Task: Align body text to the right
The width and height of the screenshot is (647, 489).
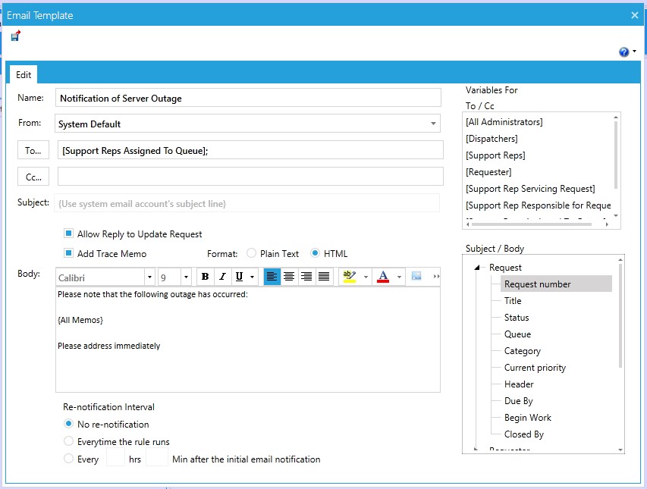Action: click(x=306, y=277)
